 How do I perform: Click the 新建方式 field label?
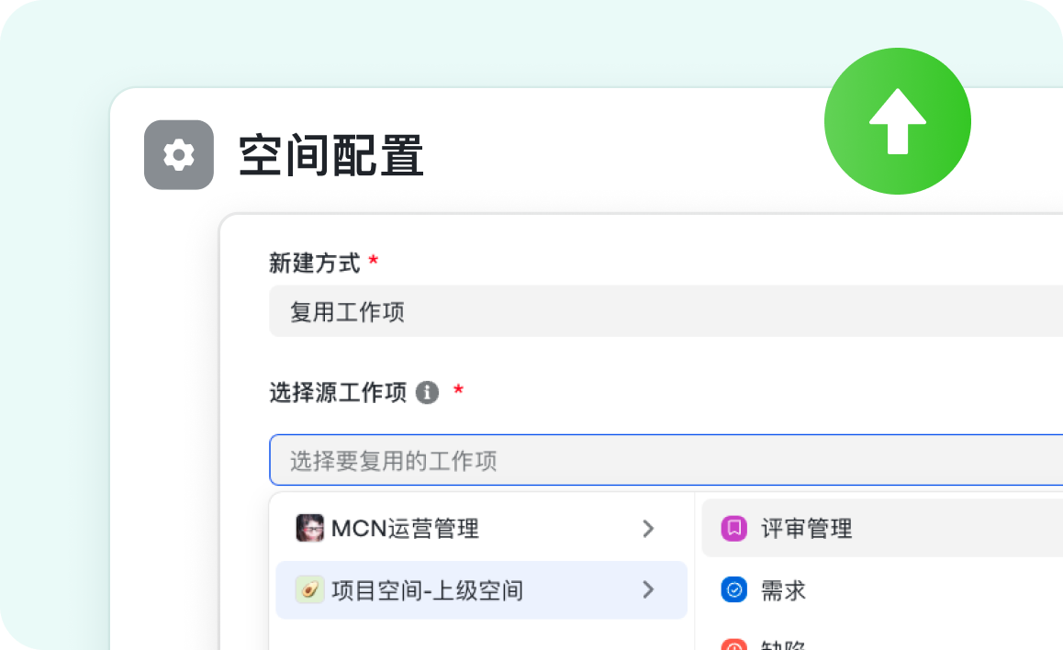point(314,263)
